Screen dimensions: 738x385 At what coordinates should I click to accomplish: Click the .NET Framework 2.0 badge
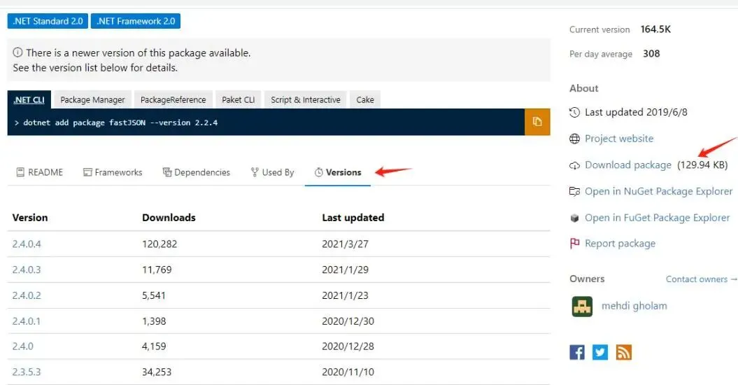point(136,21)
